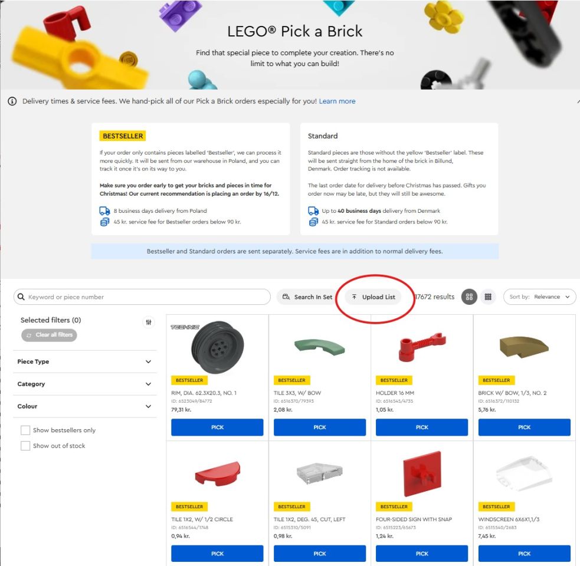580x566 pixels.
Task: Click the magnifier search icon
Action: (21, 297)
